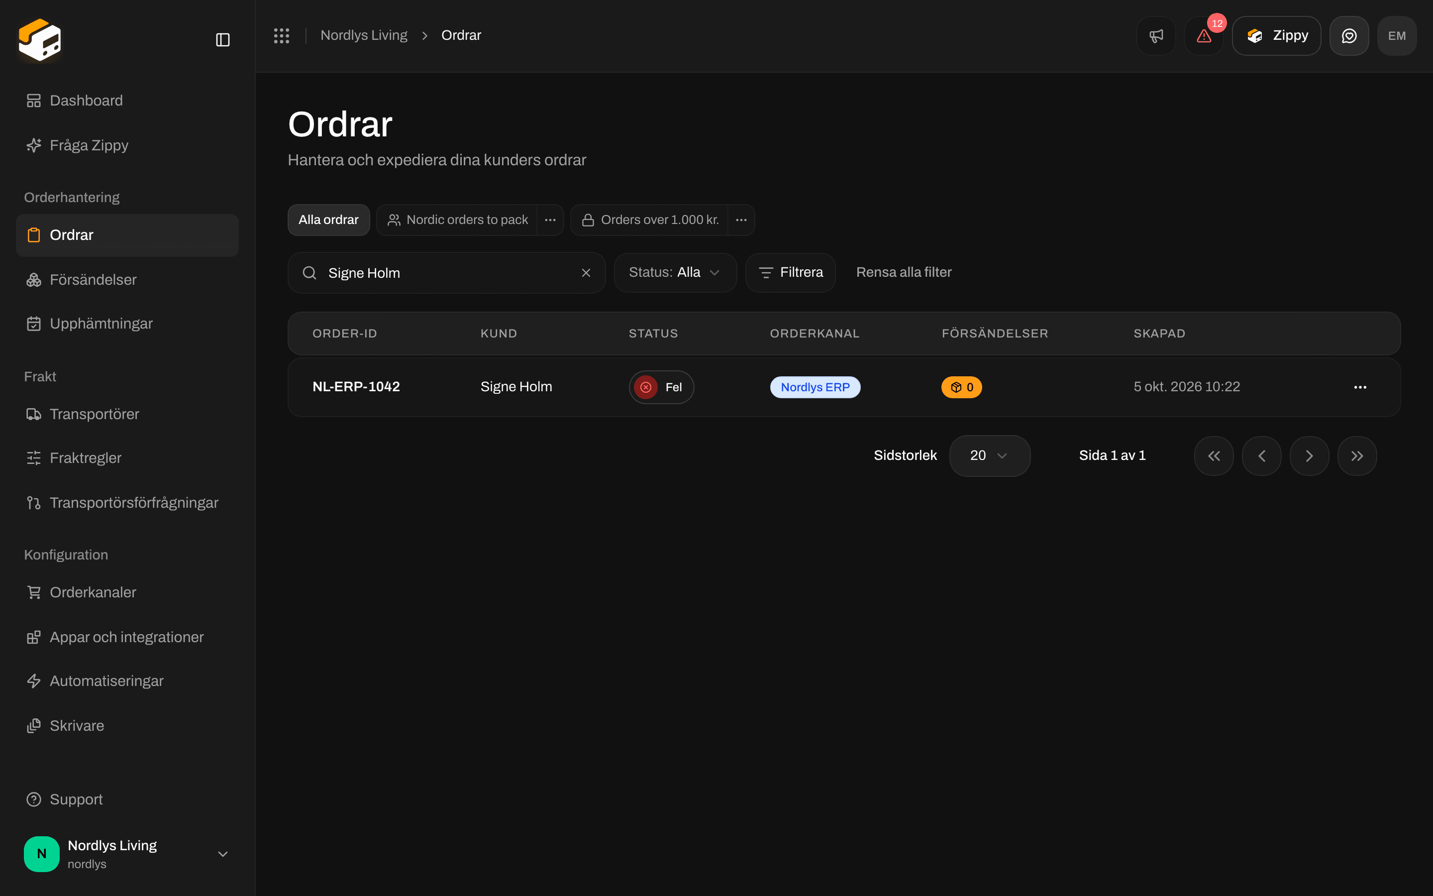Open the Status: Alla dropdown
The image size is (1433, 896).
[675, 273]
